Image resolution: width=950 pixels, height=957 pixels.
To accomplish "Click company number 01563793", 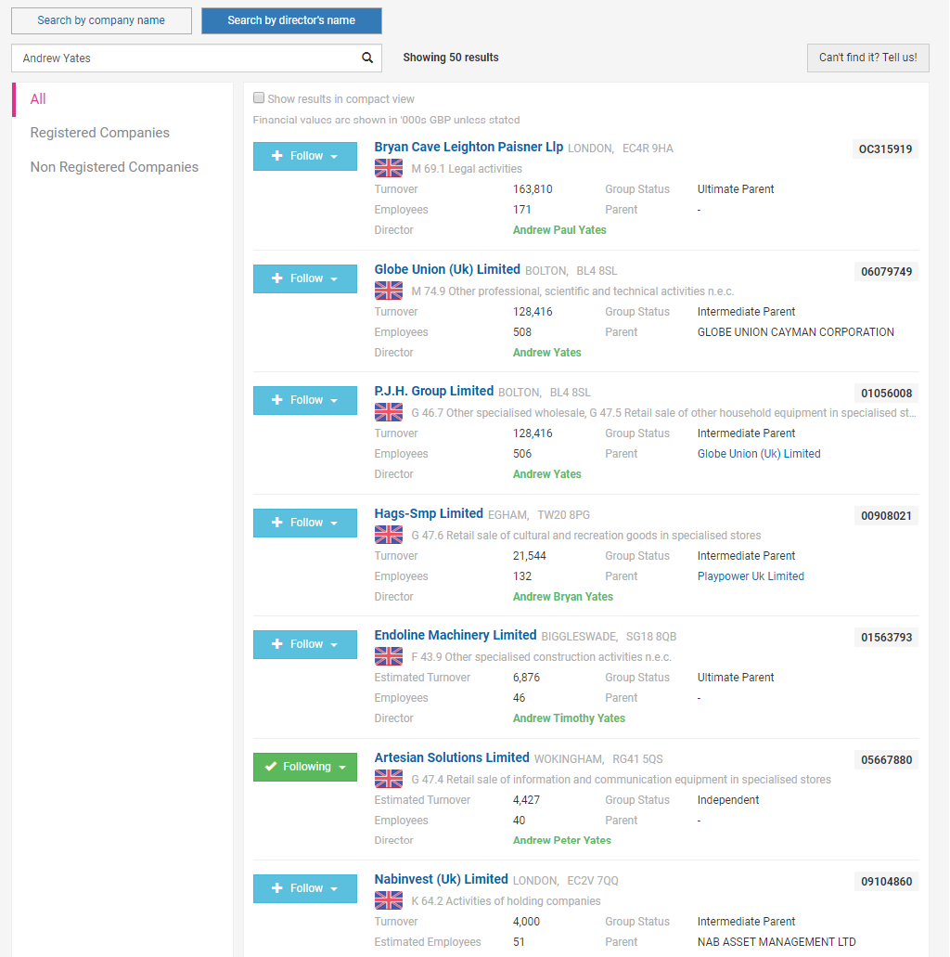I will (886, 637).
